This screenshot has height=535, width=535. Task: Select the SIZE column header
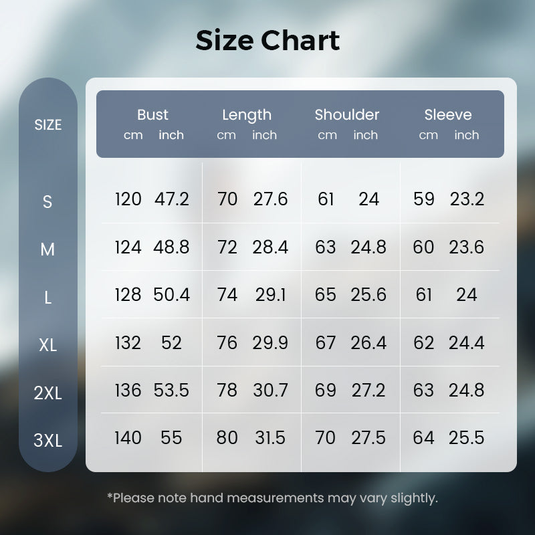coord(48,125)
